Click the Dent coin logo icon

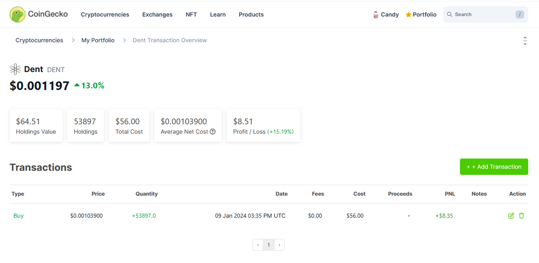[15, 69]
